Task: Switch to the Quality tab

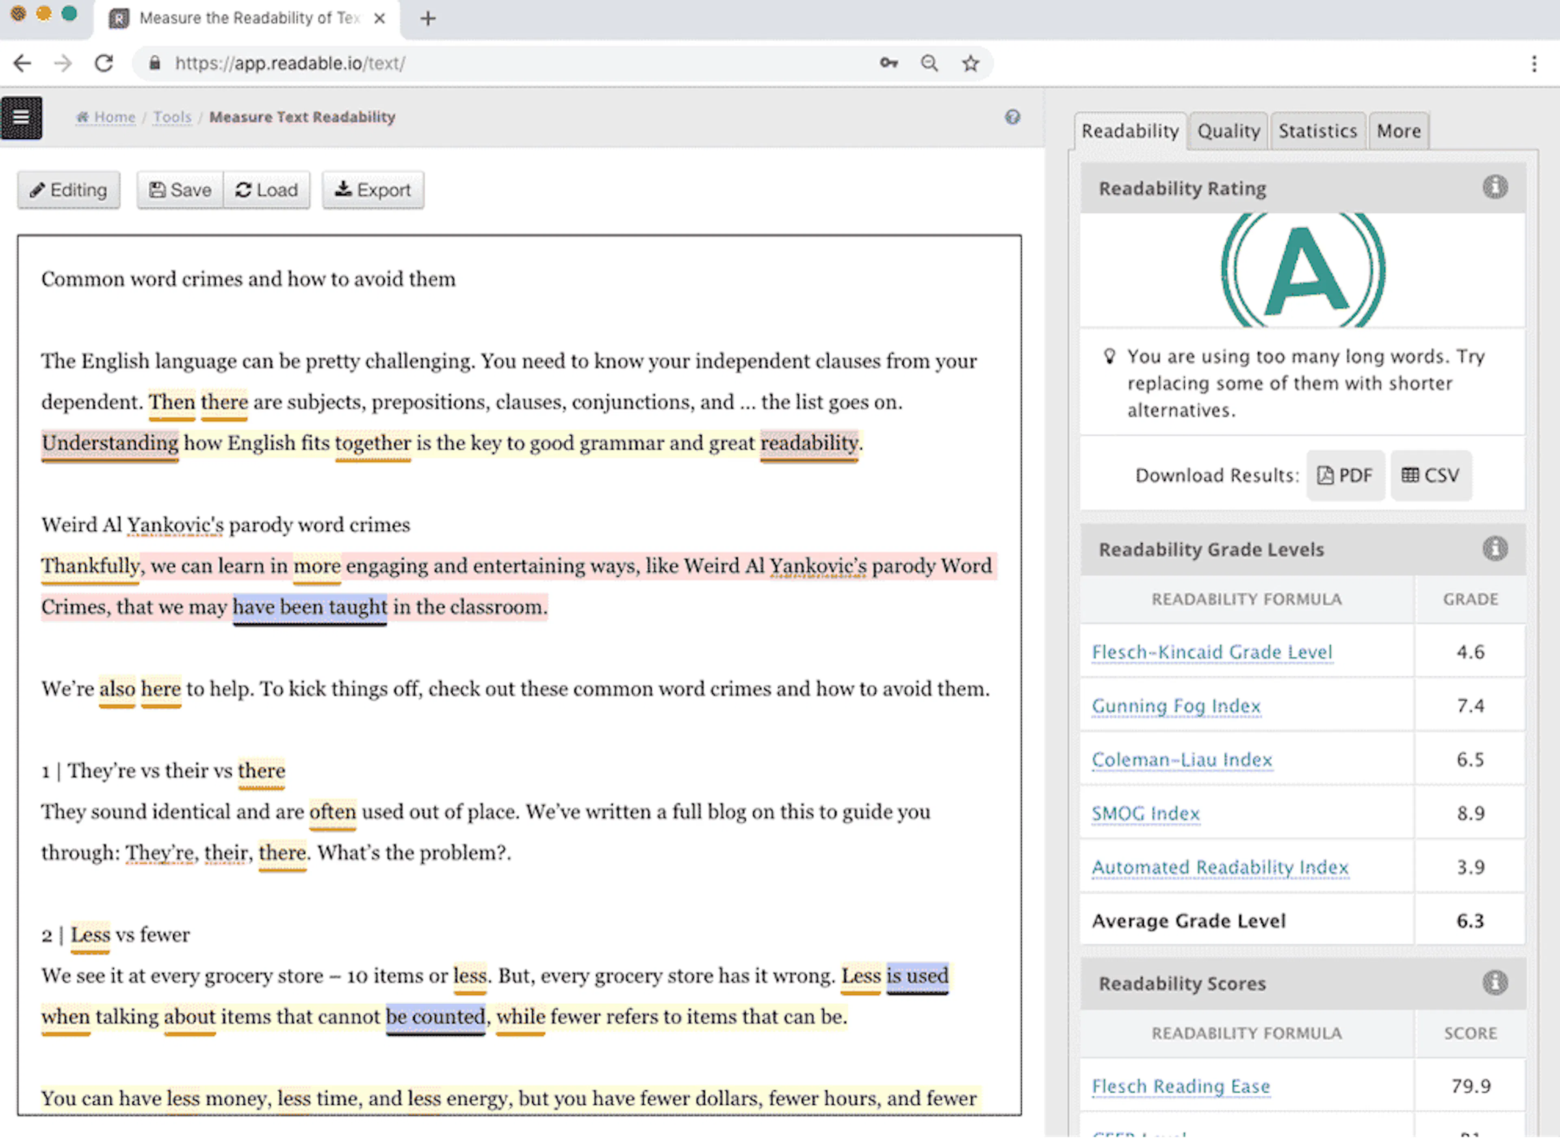Action: point(1228,131)
